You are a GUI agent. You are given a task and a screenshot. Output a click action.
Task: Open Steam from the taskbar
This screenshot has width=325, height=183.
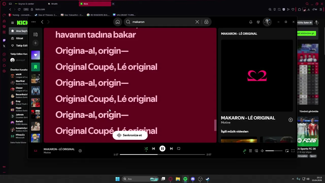tap(207, 179)
